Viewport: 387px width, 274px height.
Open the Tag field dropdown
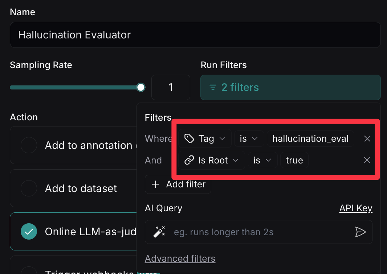click(x=205, y=138)
